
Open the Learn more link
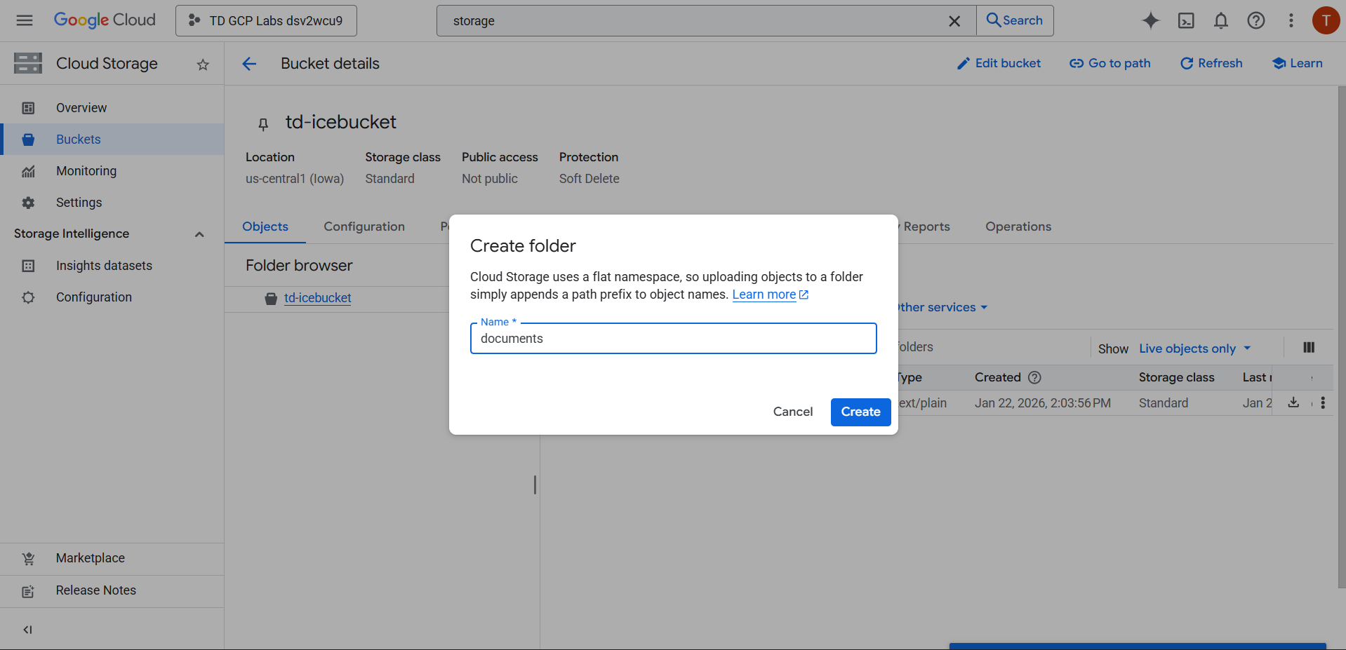click(764, 294)
